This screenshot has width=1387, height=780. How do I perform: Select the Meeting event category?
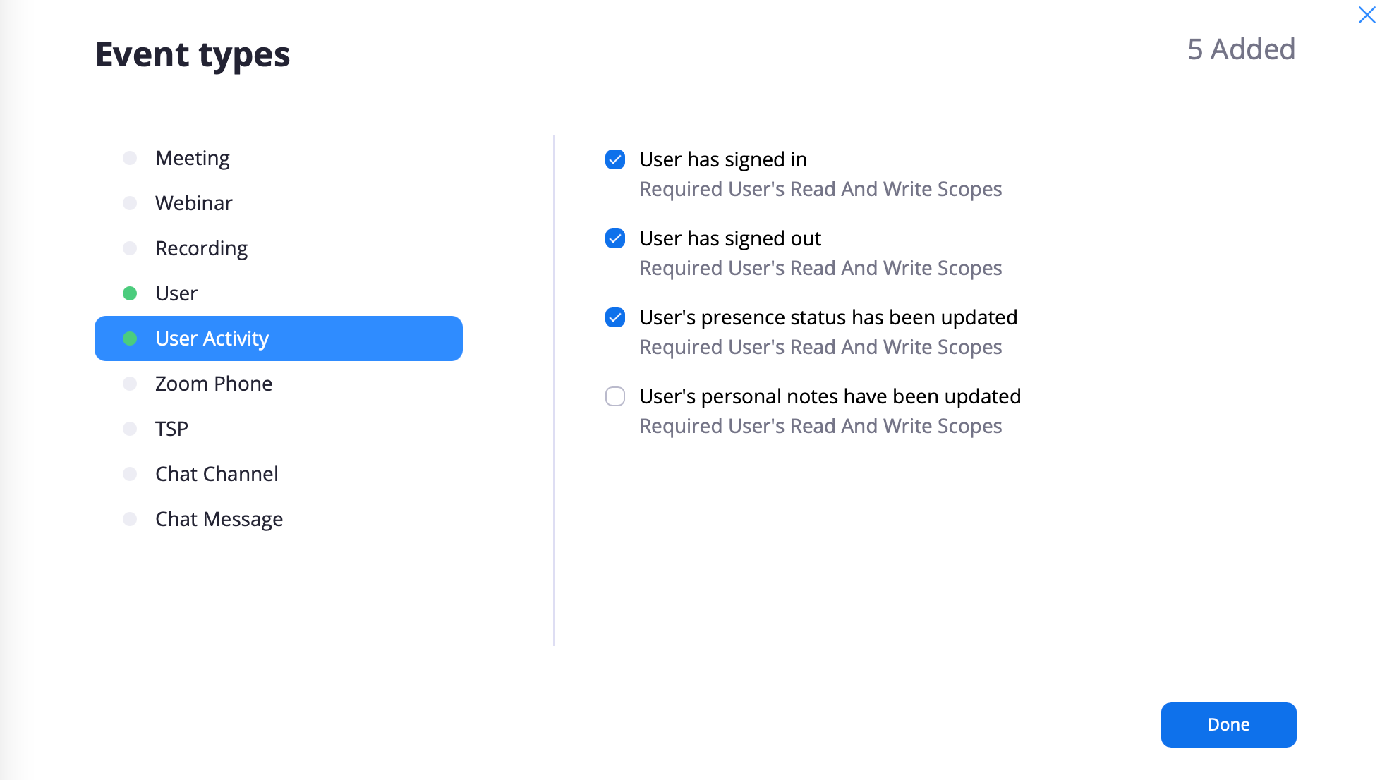tap(193, 158)
